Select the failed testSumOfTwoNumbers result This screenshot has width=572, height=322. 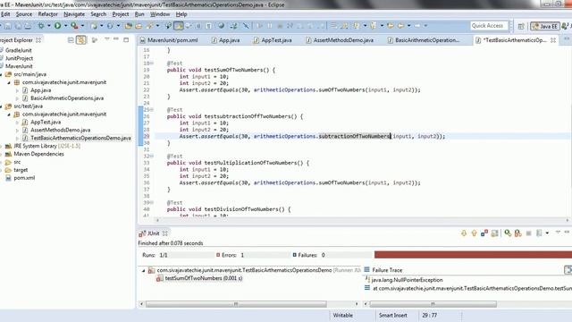(x=203, y=278)
